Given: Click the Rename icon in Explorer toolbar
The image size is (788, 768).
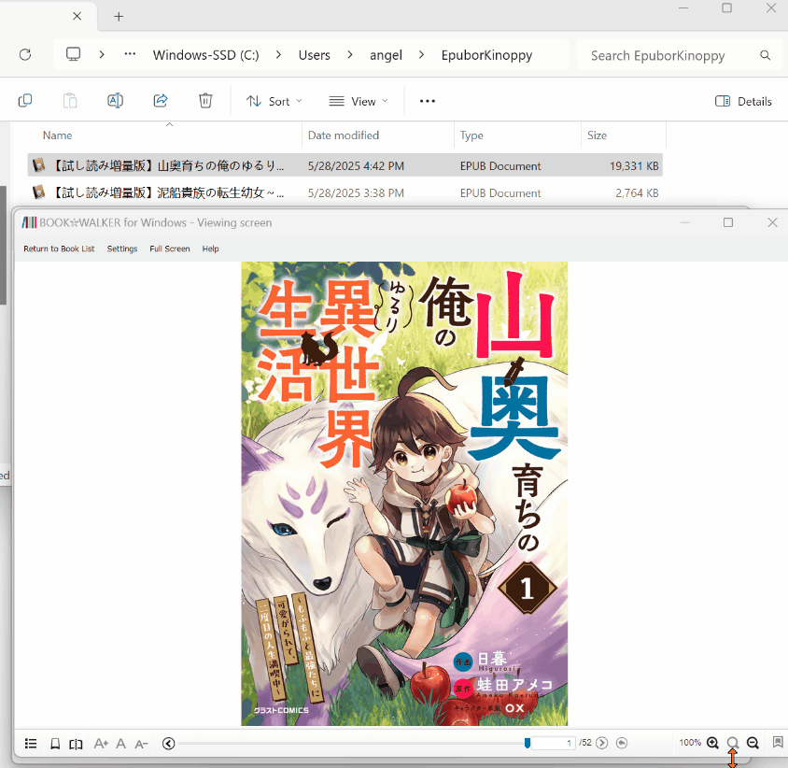Looking at the screenshot, I should 115,101.
